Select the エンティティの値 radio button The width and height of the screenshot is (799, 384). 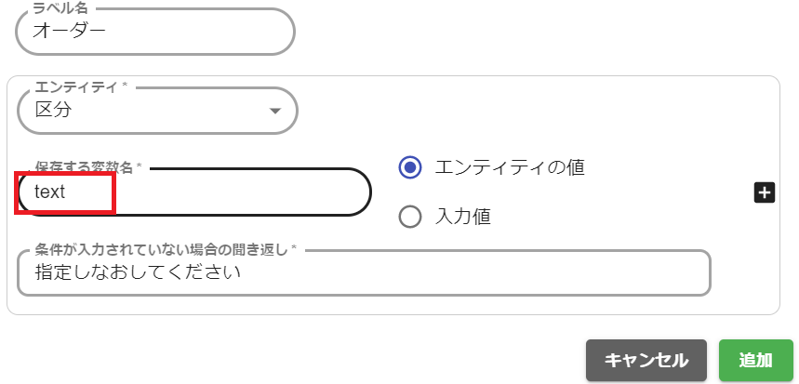[410, 167]
